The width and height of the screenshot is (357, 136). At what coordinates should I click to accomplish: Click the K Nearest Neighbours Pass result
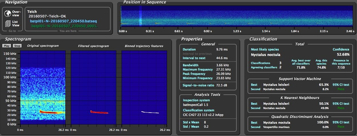coord(341,108)
